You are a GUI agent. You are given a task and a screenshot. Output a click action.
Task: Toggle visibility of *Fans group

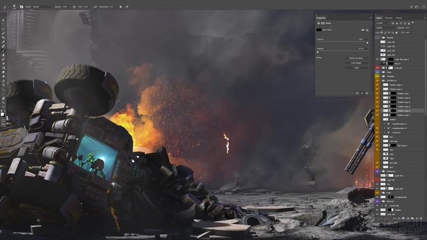(377, 72)
